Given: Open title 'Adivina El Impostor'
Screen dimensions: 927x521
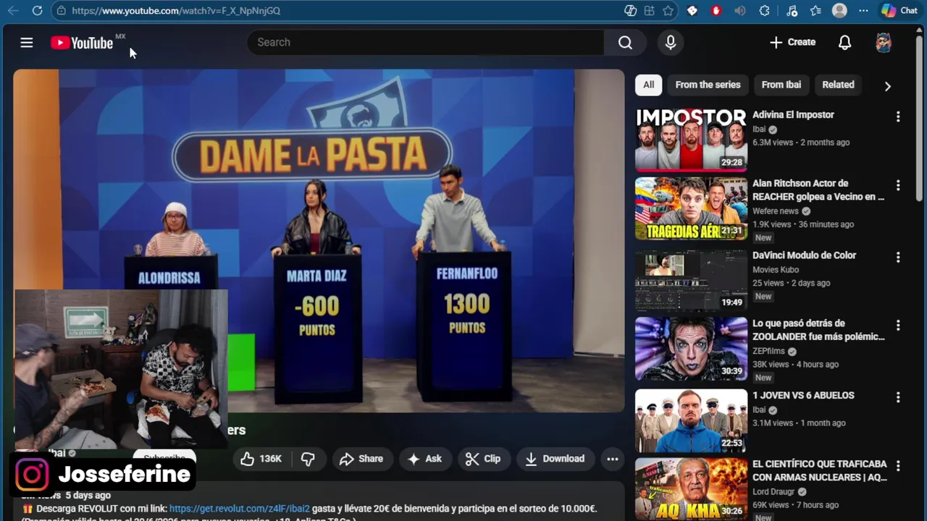Looking at the screenshot, I should (793, 114).
